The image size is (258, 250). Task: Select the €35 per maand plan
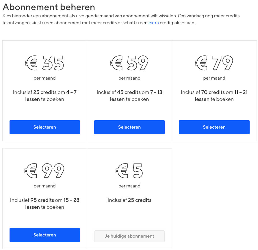coord(44,127)
